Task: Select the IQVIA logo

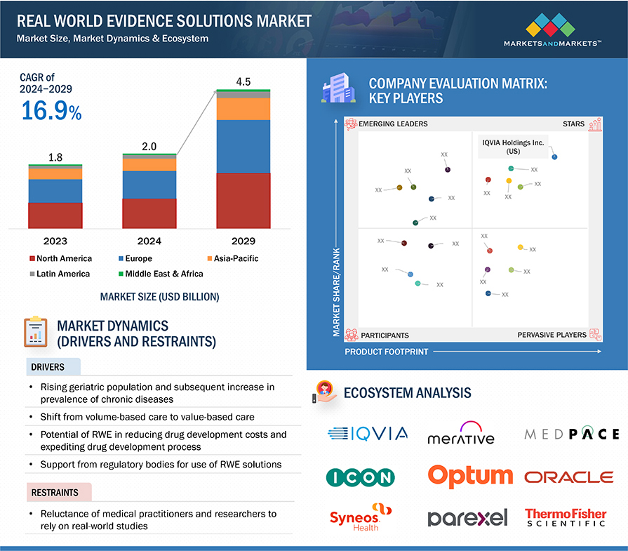Action: [x=367, y=434]
